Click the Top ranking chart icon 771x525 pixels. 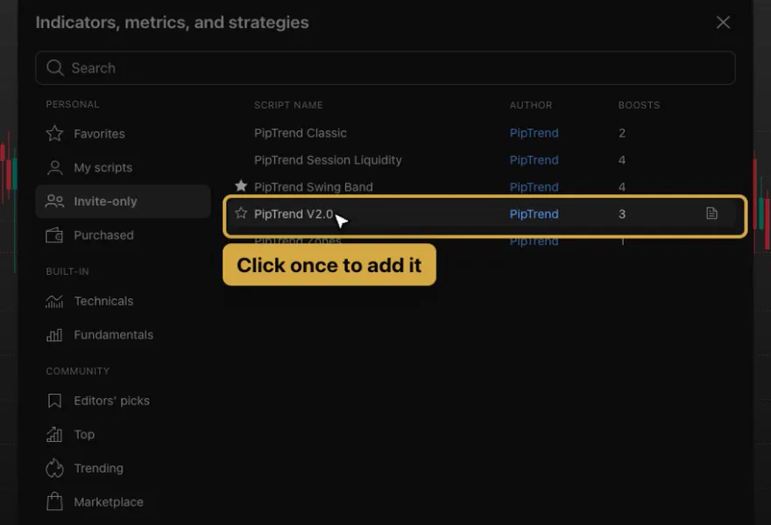point(54,435)
